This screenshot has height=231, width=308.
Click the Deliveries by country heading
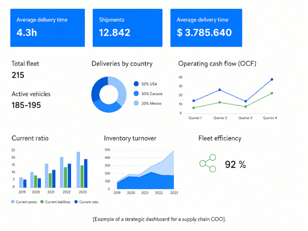click(122, 64)
